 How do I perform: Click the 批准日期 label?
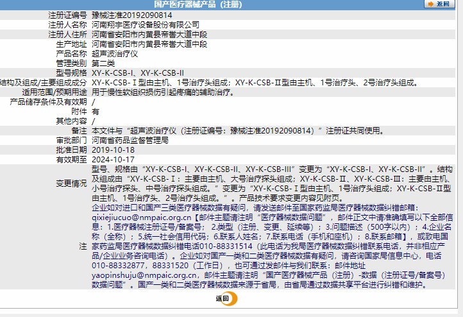click(x=71, y=150)
